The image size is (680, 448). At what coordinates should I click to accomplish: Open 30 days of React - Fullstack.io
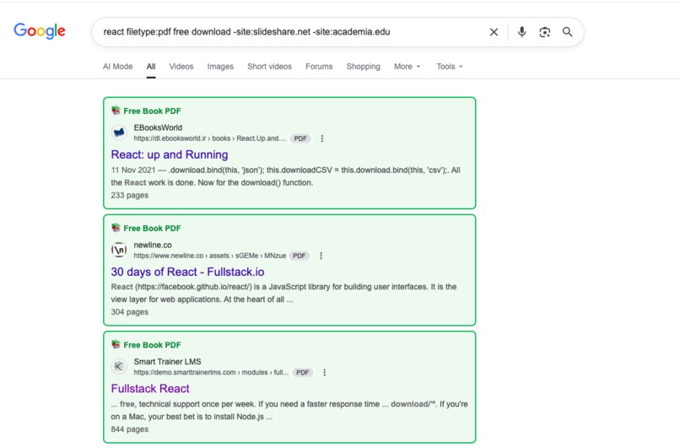(187, 272)
